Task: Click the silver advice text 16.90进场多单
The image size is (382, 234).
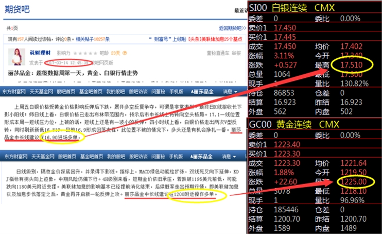Action: tap(62, 138)
